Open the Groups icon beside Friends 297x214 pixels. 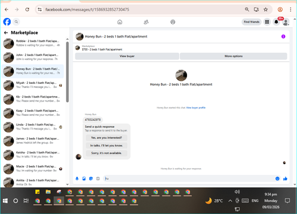coord(173,22)
